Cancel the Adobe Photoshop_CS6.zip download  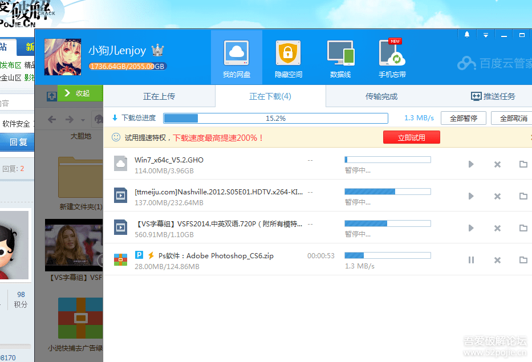point(497,260)
